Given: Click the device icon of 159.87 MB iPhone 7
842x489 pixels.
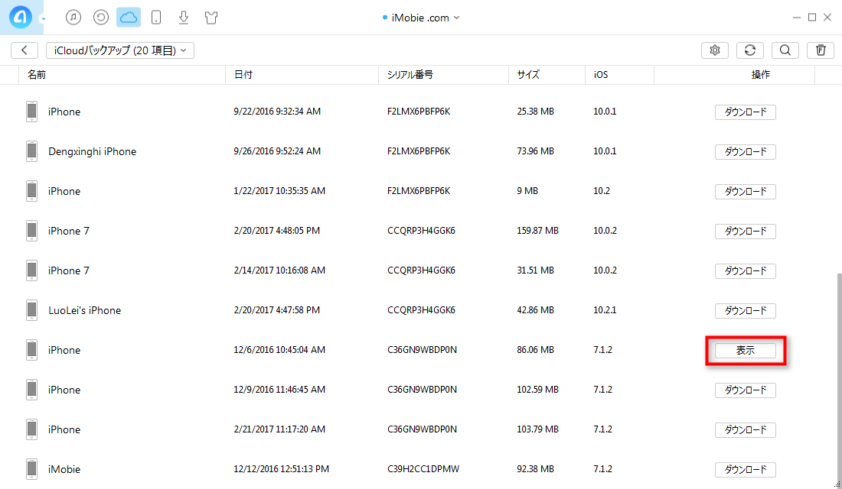Looking at the screenshot, I should (x=31, y=231).
